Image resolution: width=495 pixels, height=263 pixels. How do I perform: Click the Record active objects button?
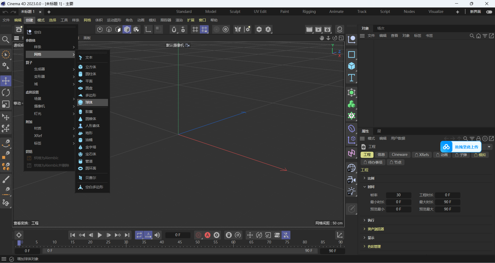point(198,235)
